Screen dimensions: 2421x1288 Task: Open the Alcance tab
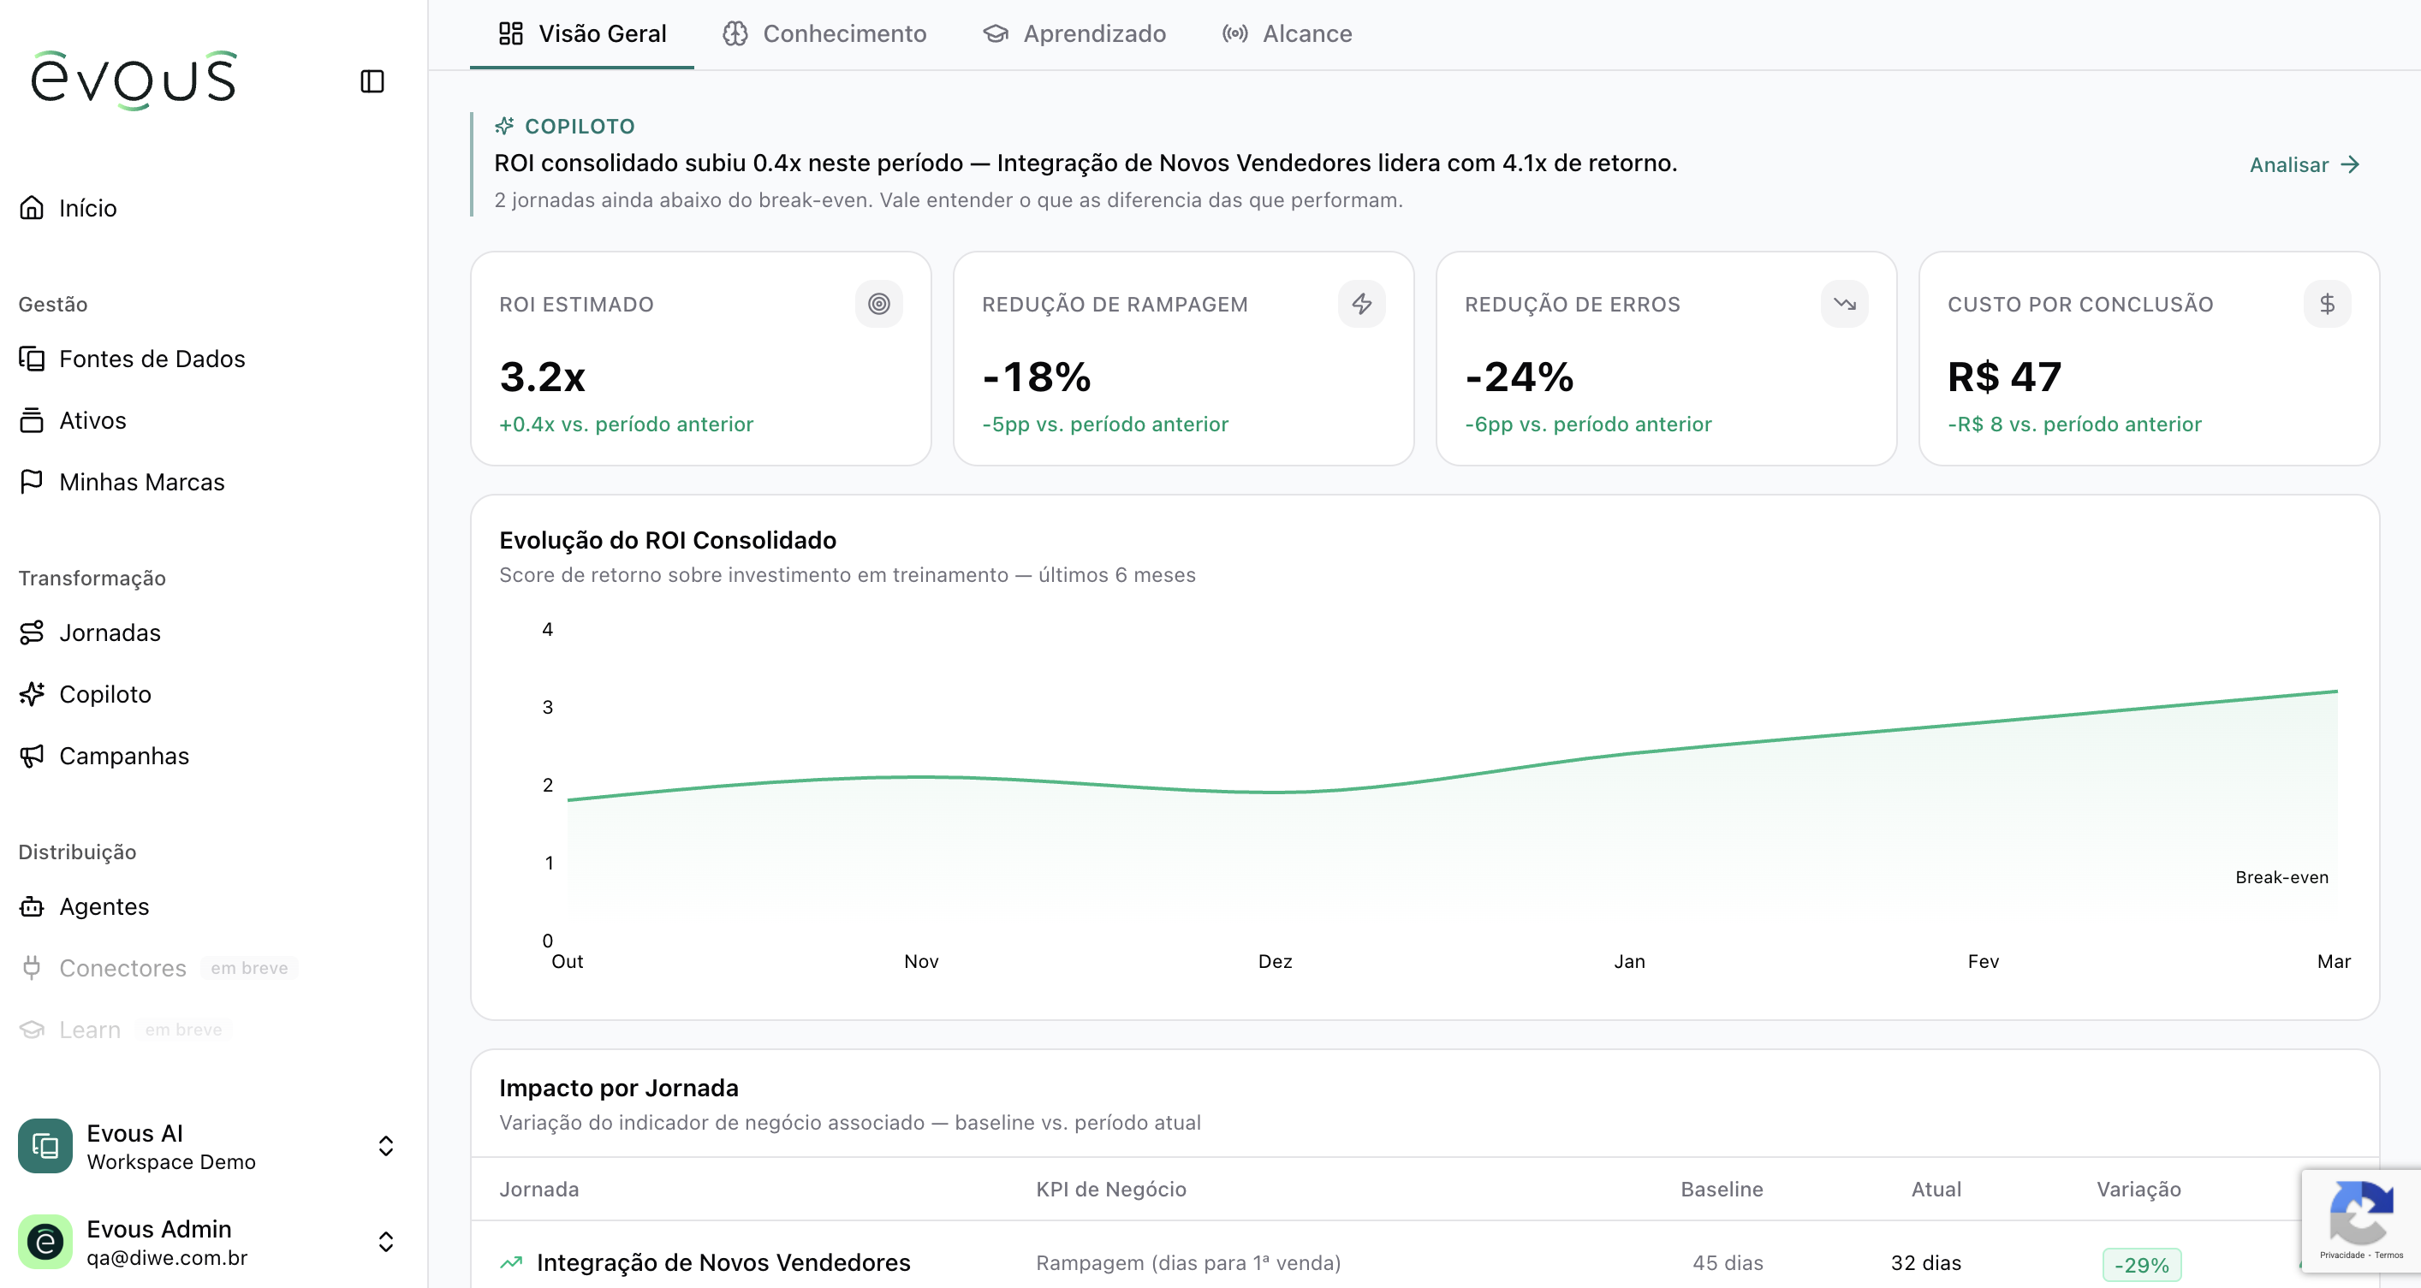1287,34
